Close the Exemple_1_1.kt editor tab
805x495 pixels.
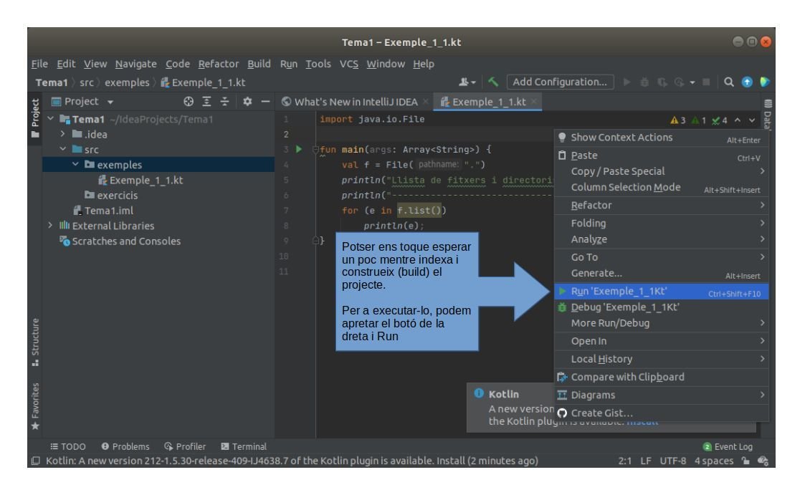click(x=535, y=102)
